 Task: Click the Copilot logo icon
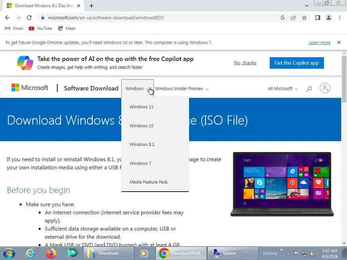(x=25, y=63)
